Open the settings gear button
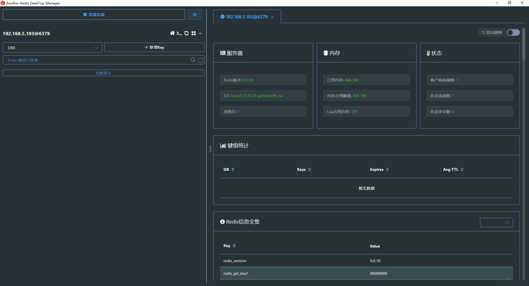 coord(195,15)
